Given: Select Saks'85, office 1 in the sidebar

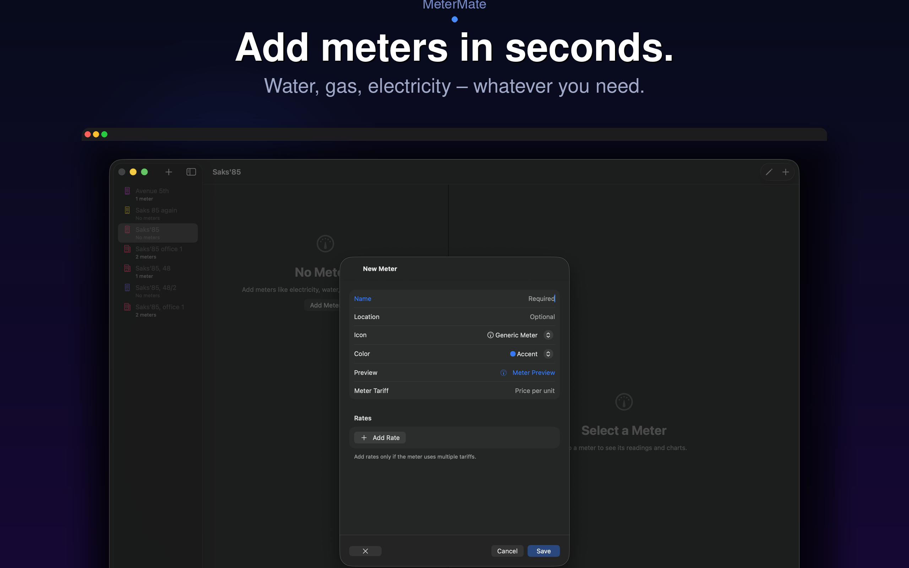Looking at the screenshot, I should [x=158, y=310].
